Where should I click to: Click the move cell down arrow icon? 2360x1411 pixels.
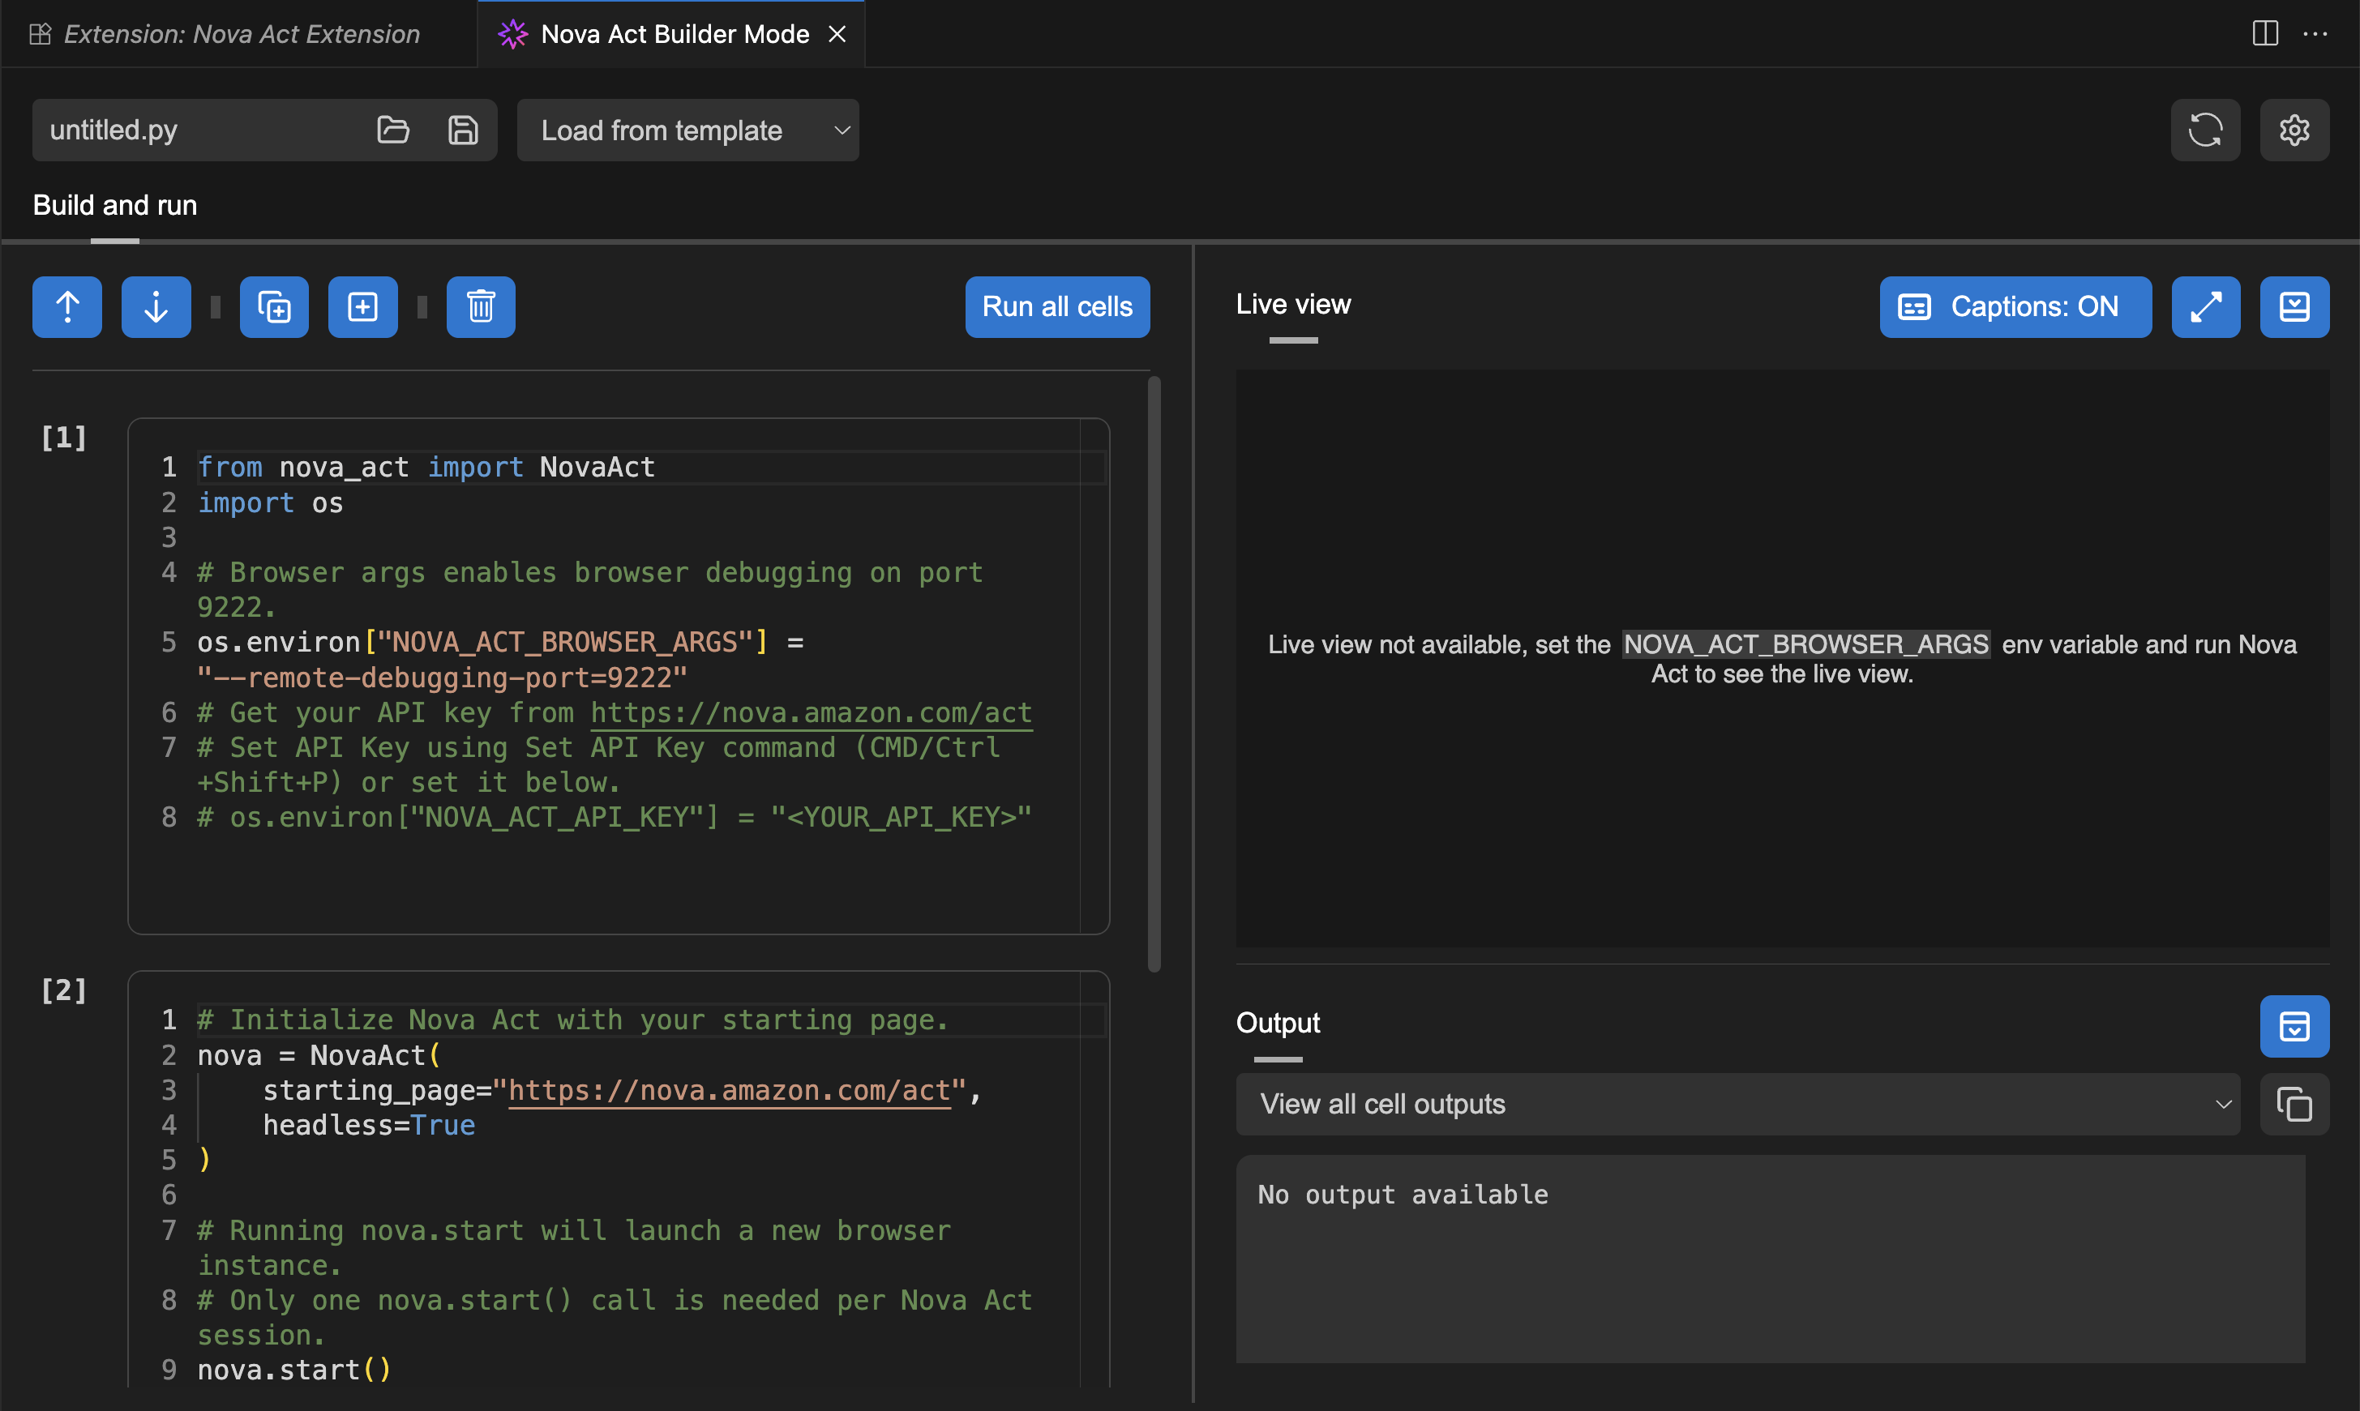coord(156,307)
